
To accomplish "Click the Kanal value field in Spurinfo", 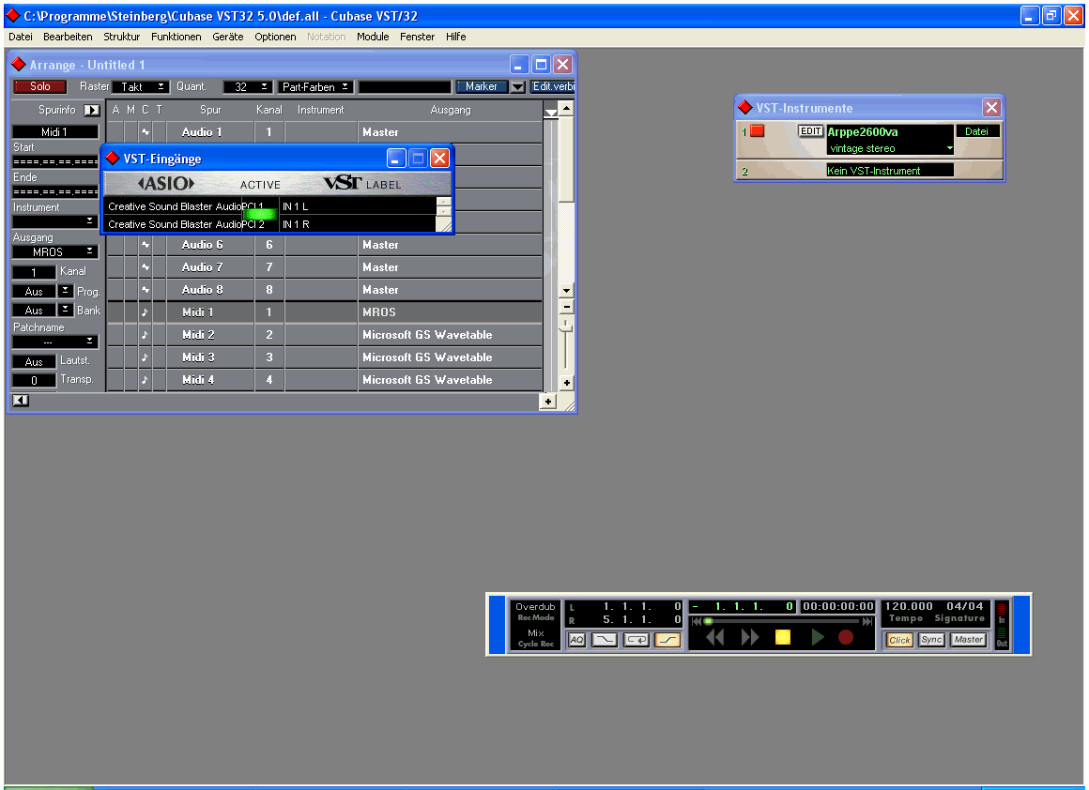I will 34,272.
